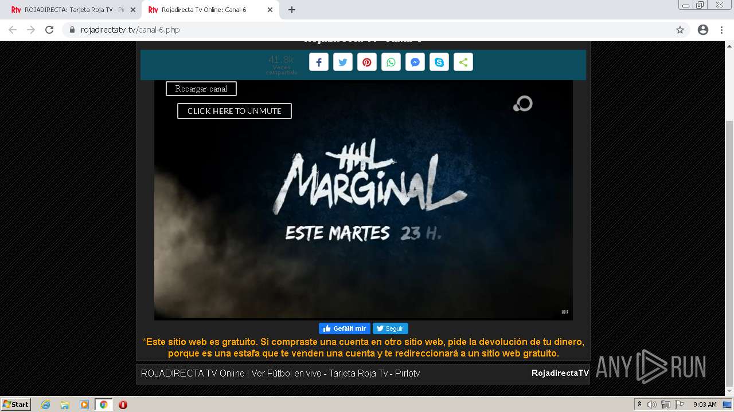Follow on Twitter with Seguir button

tap(391, 328)
